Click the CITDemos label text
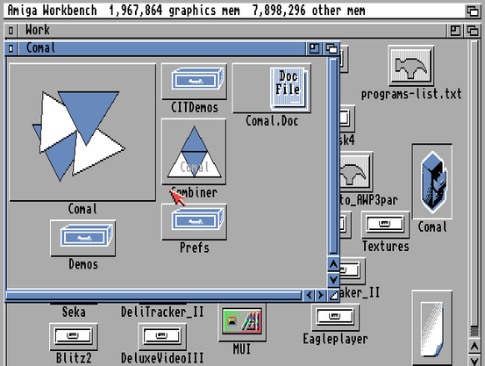Viewport: 485px width, 366px height. click(x=195, y=107)
